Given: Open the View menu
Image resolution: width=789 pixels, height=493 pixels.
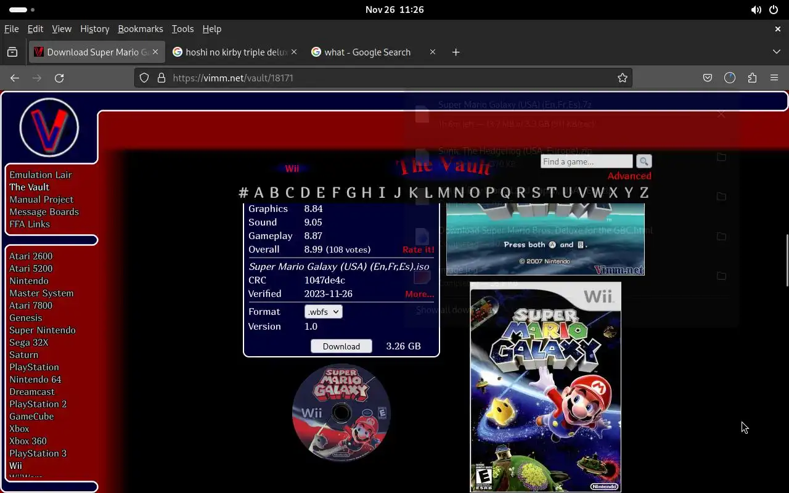Looking at the screenshot, I should point(62,29).
